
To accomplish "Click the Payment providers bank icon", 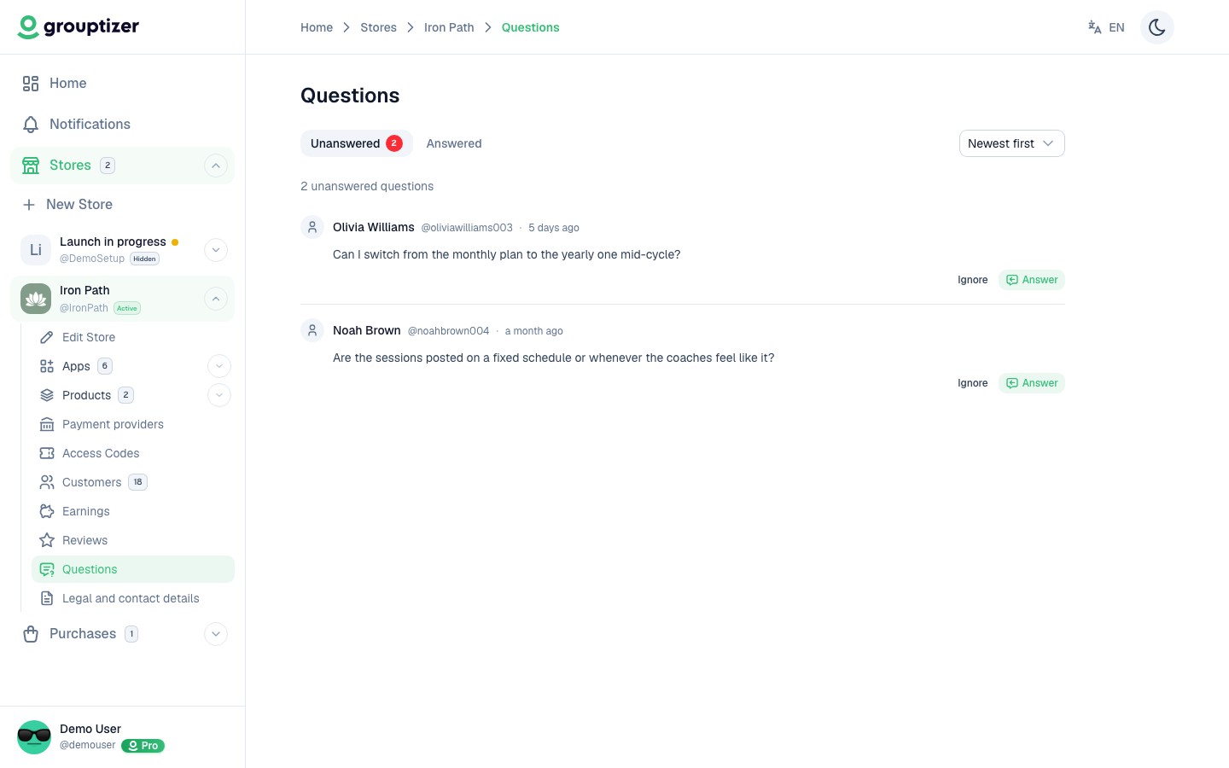I will pyautogui.click(x=47, y=424).
